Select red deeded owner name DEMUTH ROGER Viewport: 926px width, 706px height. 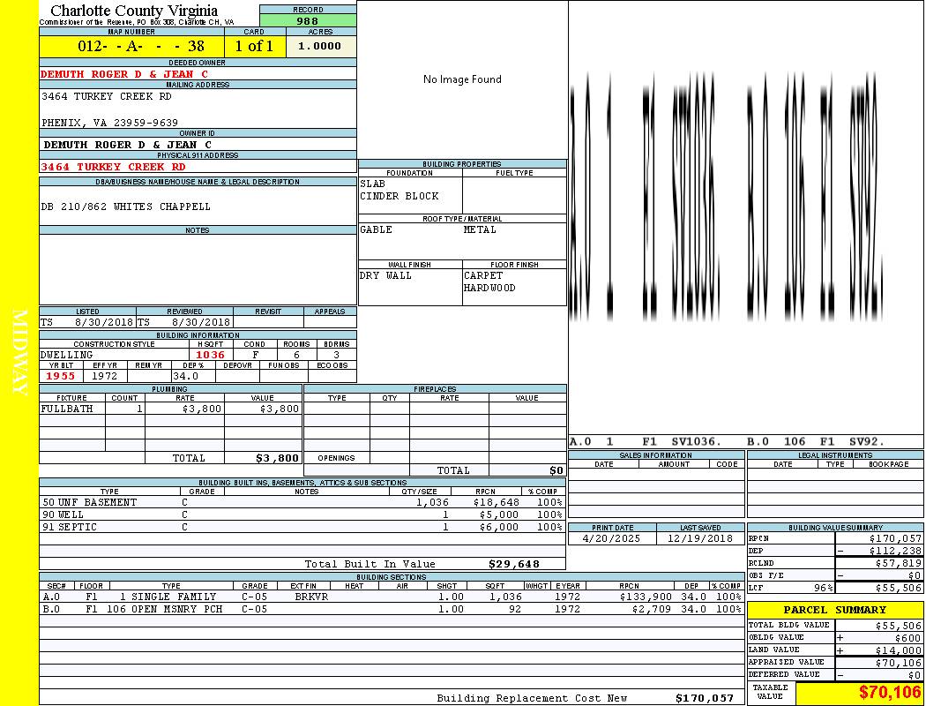coord(124,74)
